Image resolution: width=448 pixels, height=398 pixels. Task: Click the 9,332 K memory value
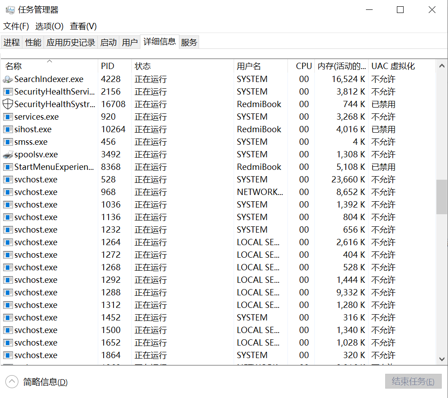pos(351,292)
